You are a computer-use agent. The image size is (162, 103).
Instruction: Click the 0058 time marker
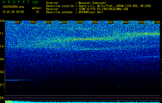tap(126, 22)
